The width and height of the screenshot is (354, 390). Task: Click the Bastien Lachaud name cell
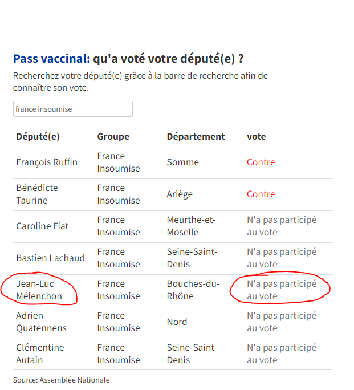pyautogui.click(x=50, y=258)
